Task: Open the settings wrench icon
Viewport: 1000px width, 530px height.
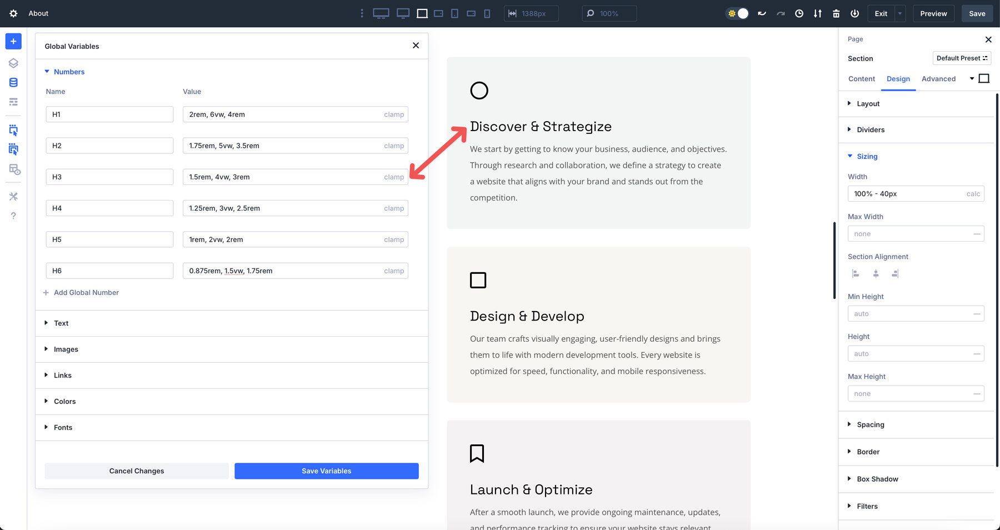Action: click(x=13, y=196)
